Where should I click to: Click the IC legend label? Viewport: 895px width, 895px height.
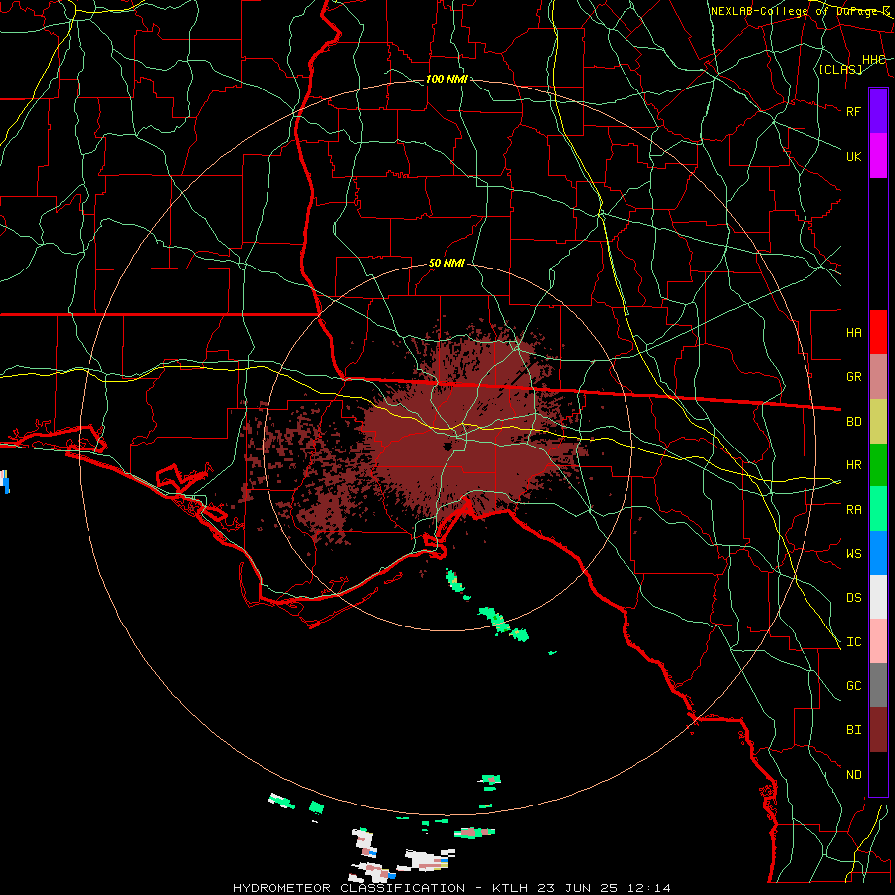point(853,642)
